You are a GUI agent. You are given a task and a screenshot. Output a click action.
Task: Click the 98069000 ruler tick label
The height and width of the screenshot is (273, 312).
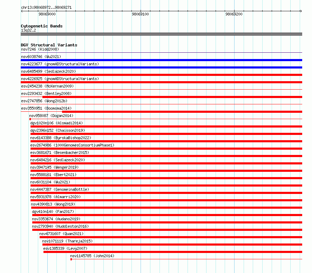47,14
